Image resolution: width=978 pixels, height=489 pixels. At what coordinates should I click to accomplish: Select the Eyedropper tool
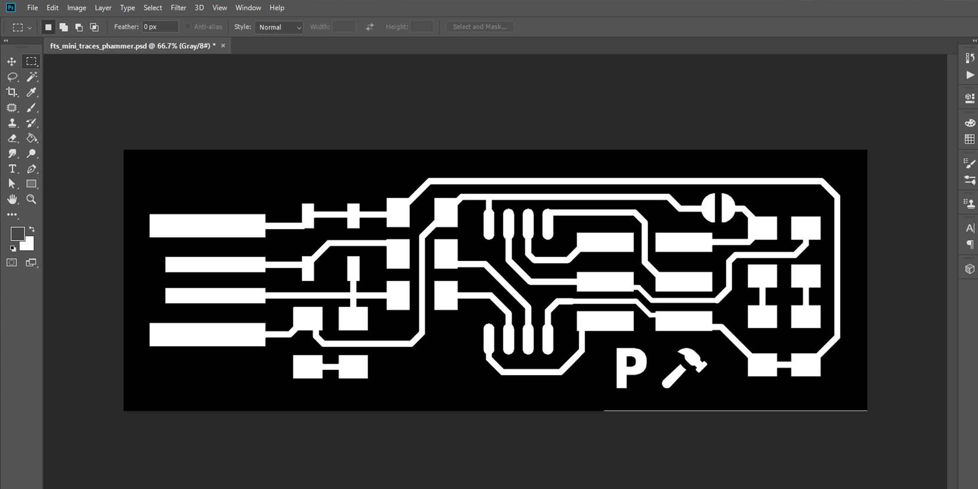click(31, 92)
